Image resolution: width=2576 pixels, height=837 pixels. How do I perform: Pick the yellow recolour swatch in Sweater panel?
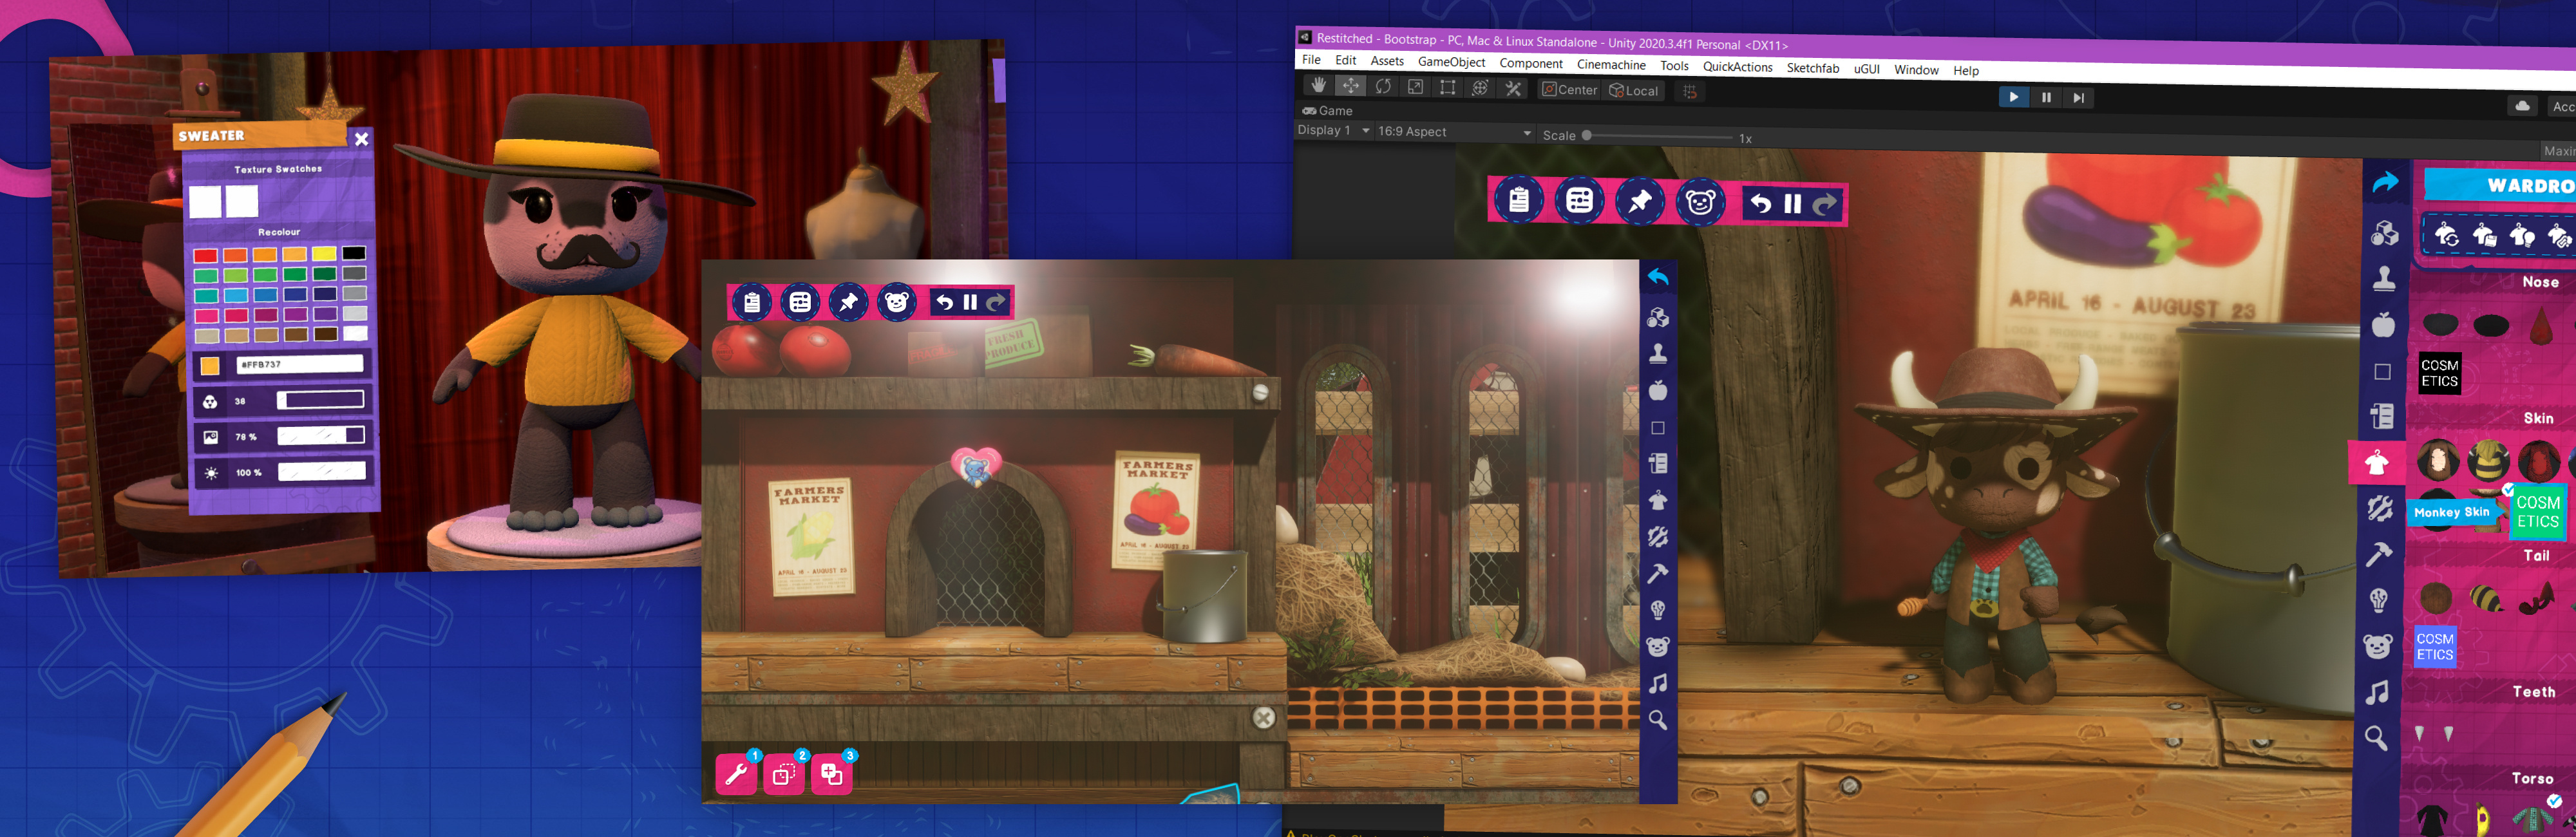[x=324, y=254]
